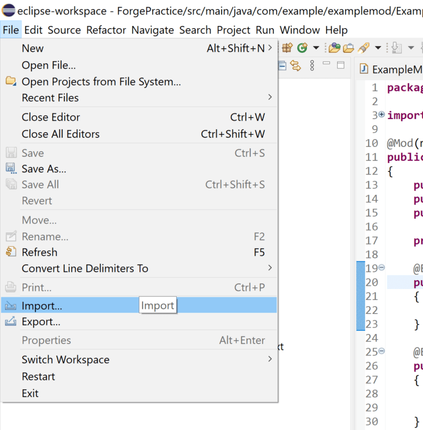Collapse the method fold at line 19
Screen dimensions: 423x430
pos(382,267)
